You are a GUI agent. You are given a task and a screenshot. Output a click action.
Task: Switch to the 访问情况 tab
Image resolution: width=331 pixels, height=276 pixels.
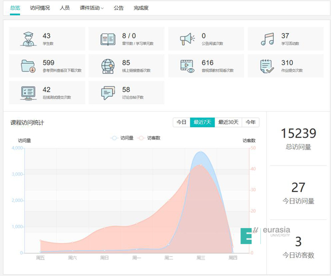(40, 8)
